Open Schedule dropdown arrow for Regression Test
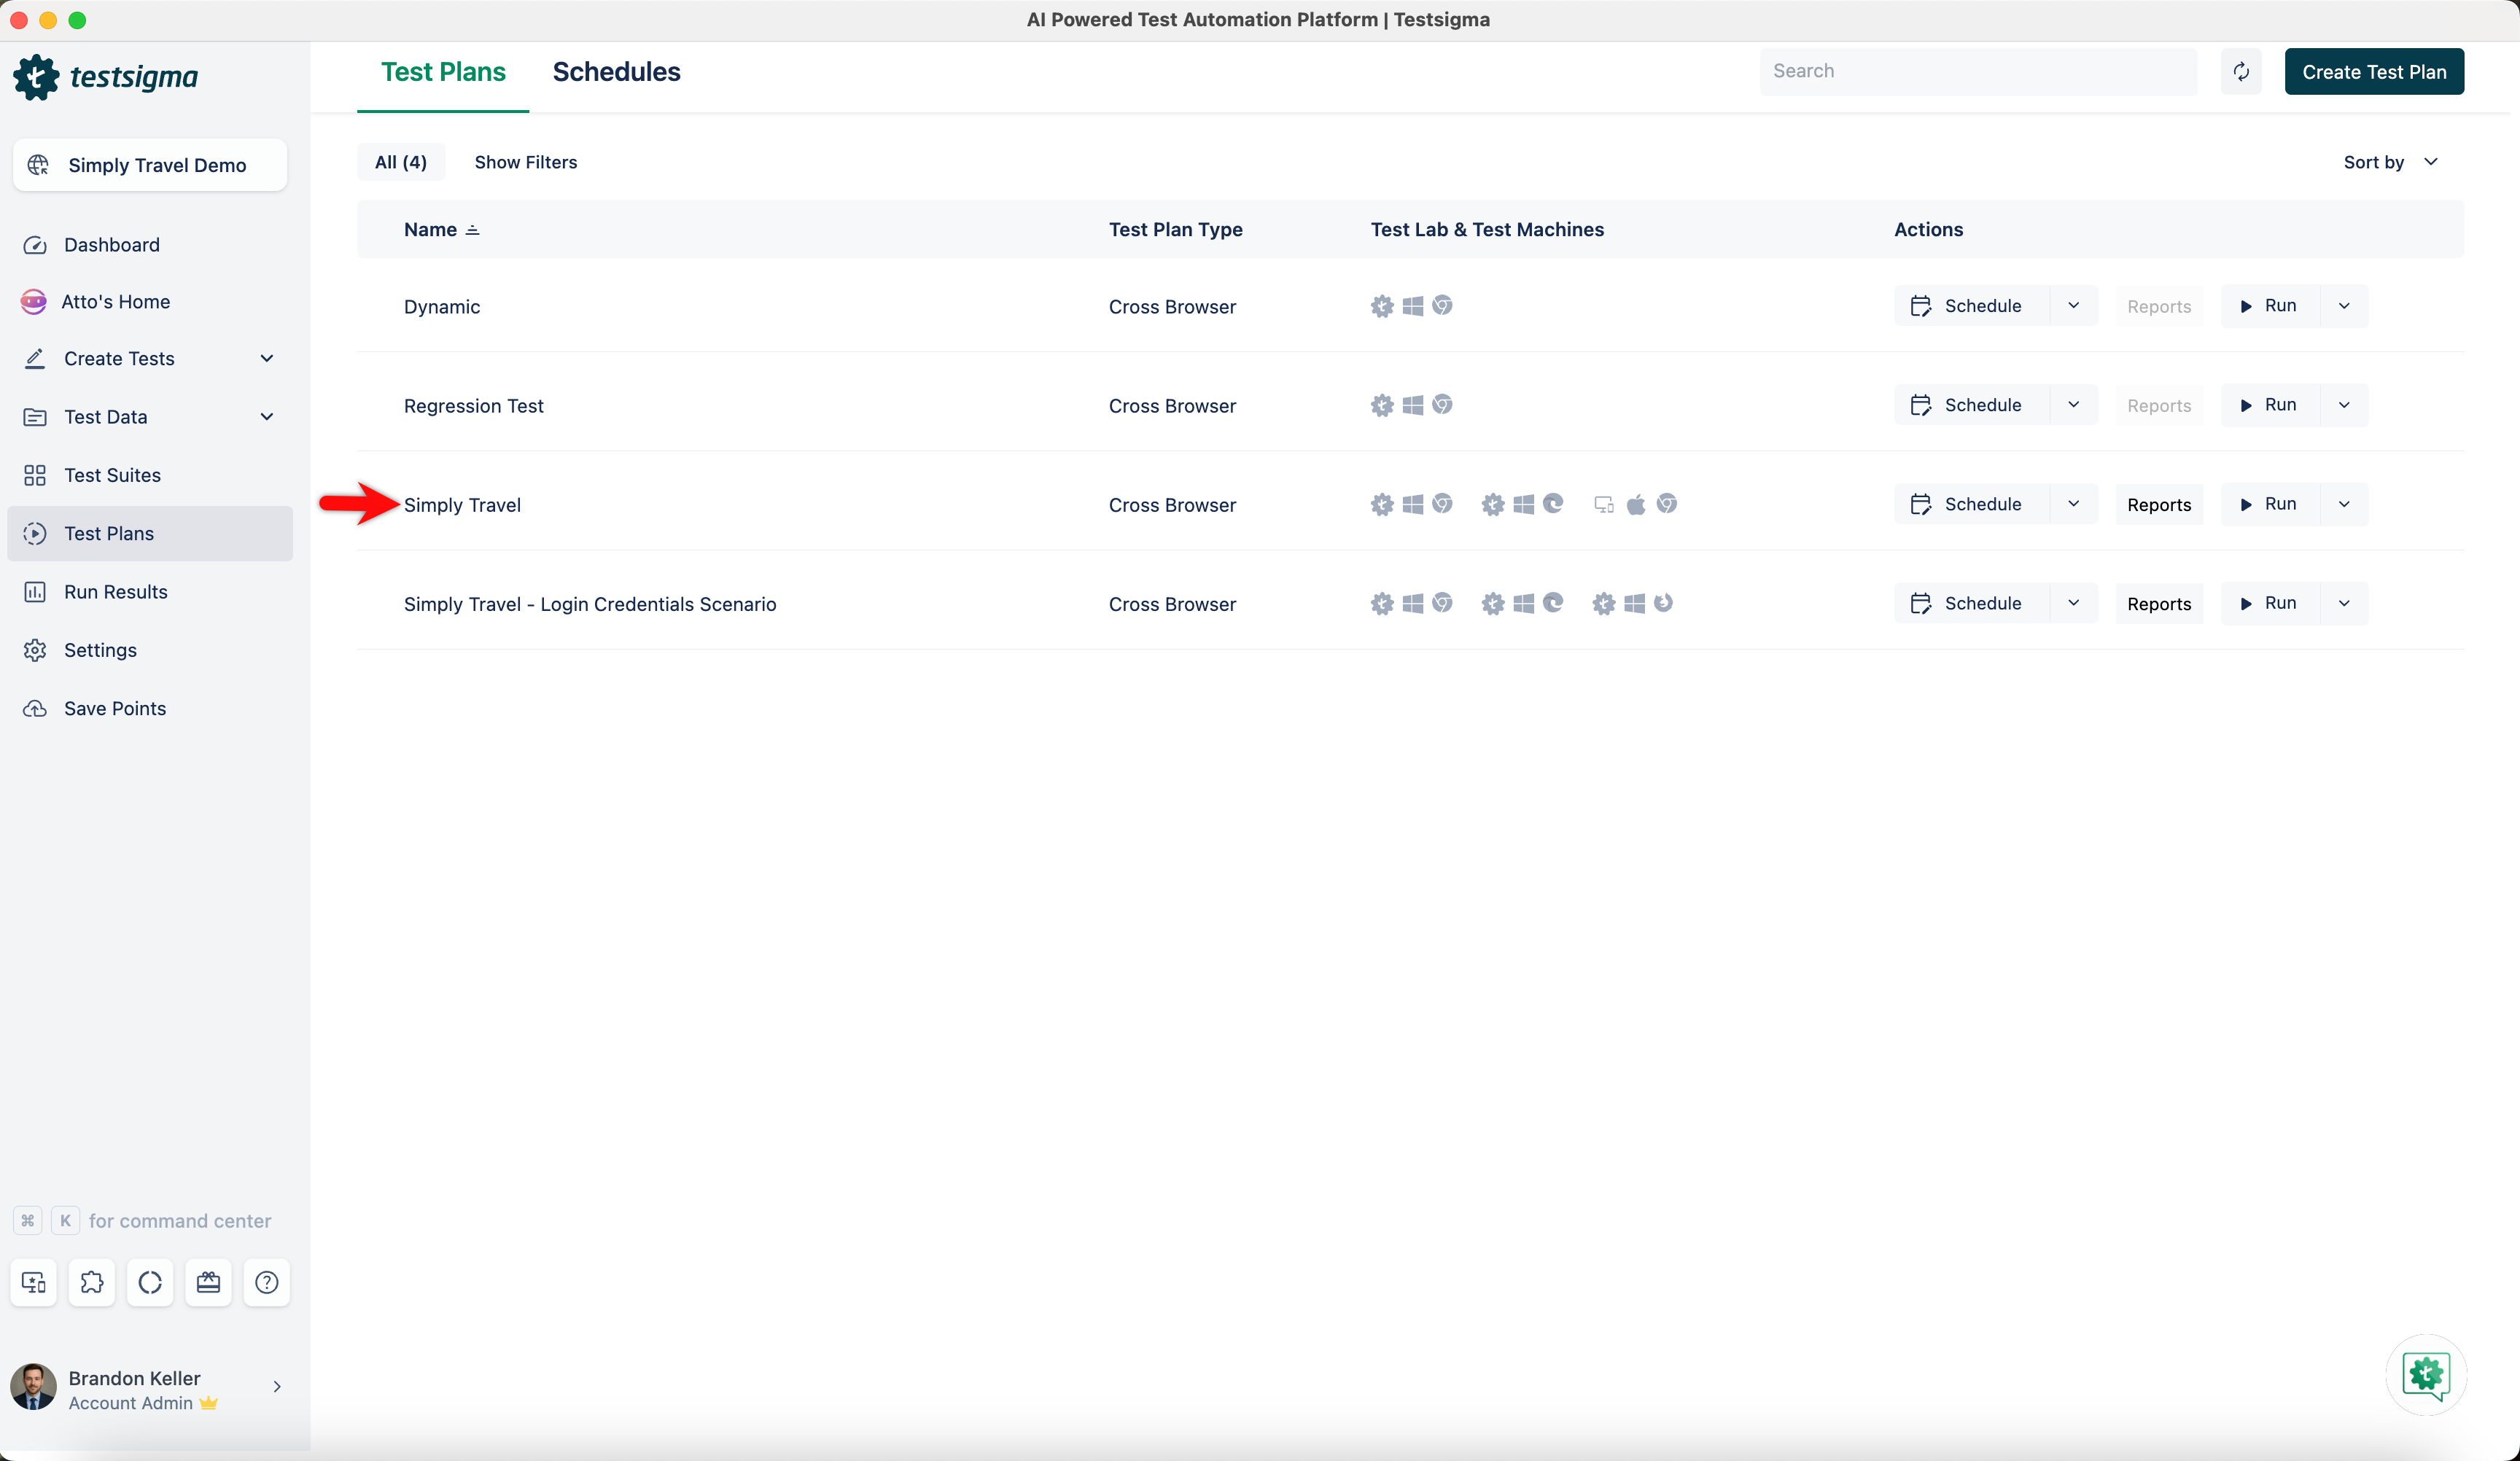Viewport: 2520px width, 1461px height. 2073,405
